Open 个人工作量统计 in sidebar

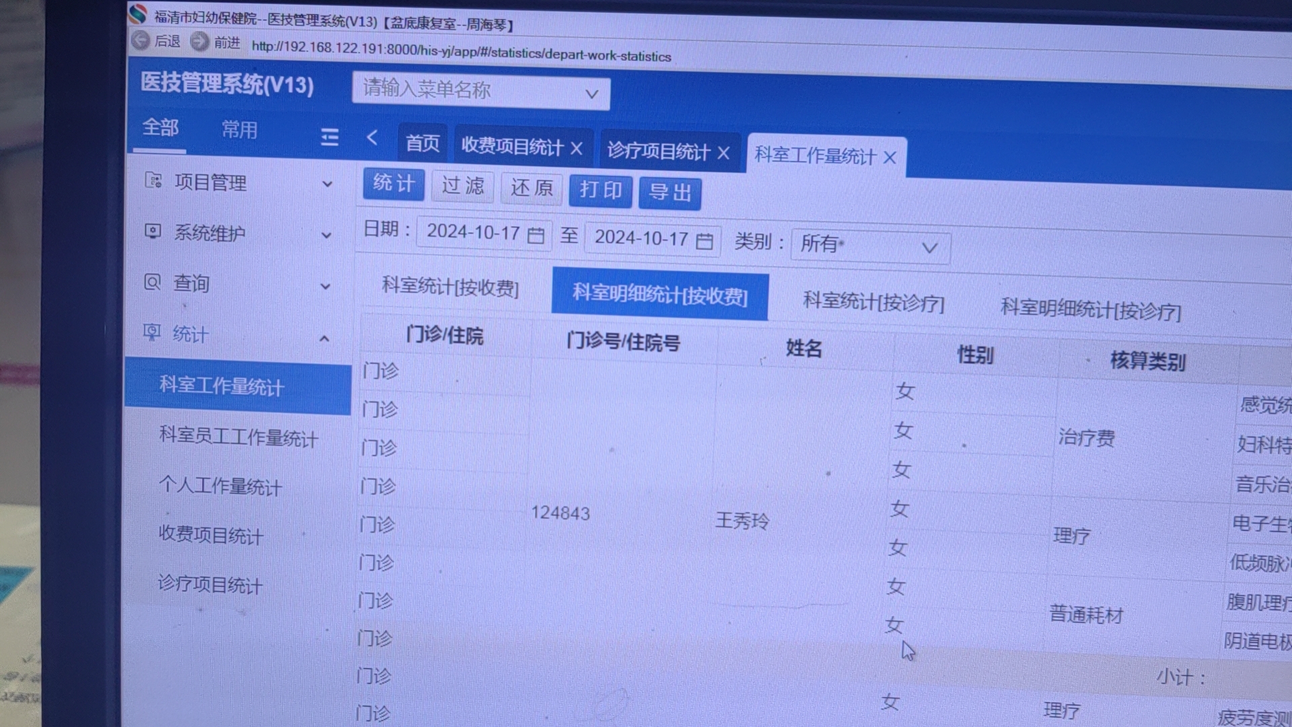pyautogui.click(x=220, y=485)
